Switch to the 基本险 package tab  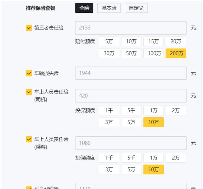109,8
